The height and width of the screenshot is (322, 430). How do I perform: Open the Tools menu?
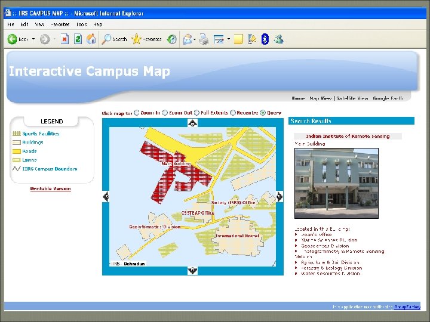(81, 24)
